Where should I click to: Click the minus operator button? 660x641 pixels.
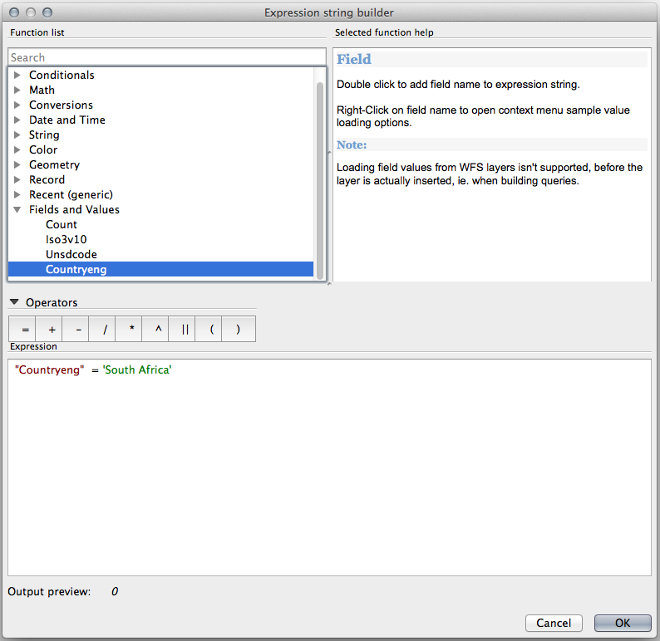click(78, 330)
